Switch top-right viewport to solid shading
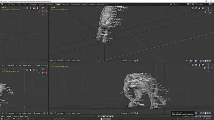The width and height of the screenshot is (214, 120). coord(206,61)
